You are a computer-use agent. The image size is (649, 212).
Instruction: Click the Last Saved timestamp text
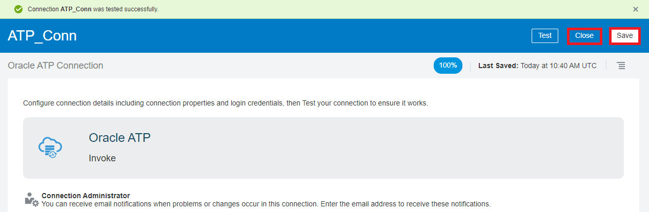[537, 66]
